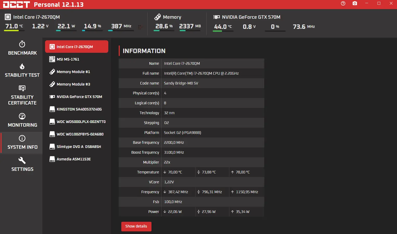Click the Platform value Socket G2 (rPGA988B)

[182, 133]
